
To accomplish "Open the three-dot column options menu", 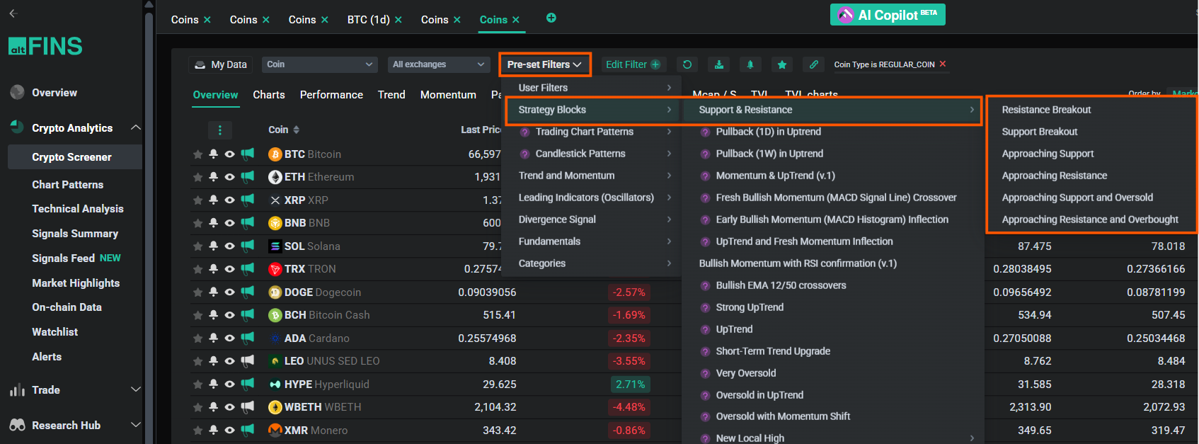I will [x=219, y=130].
